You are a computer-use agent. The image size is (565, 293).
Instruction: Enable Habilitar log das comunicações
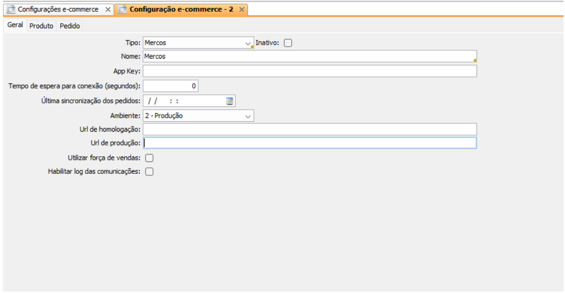point(149,172)
